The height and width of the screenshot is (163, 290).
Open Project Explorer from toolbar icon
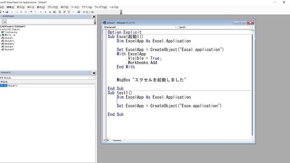point(60,12)
